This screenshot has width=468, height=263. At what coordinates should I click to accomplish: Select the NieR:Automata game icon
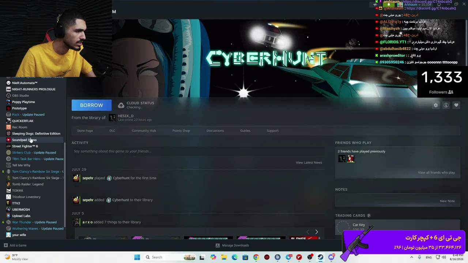pos(8,83)
